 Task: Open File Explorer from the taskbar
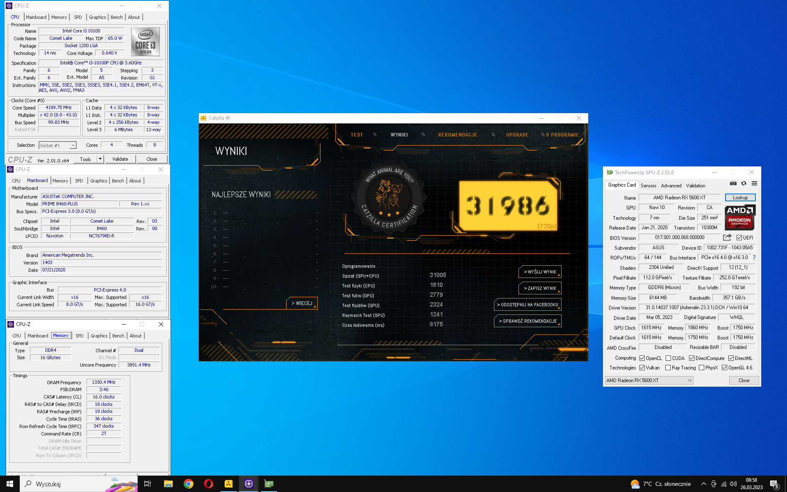168,484
